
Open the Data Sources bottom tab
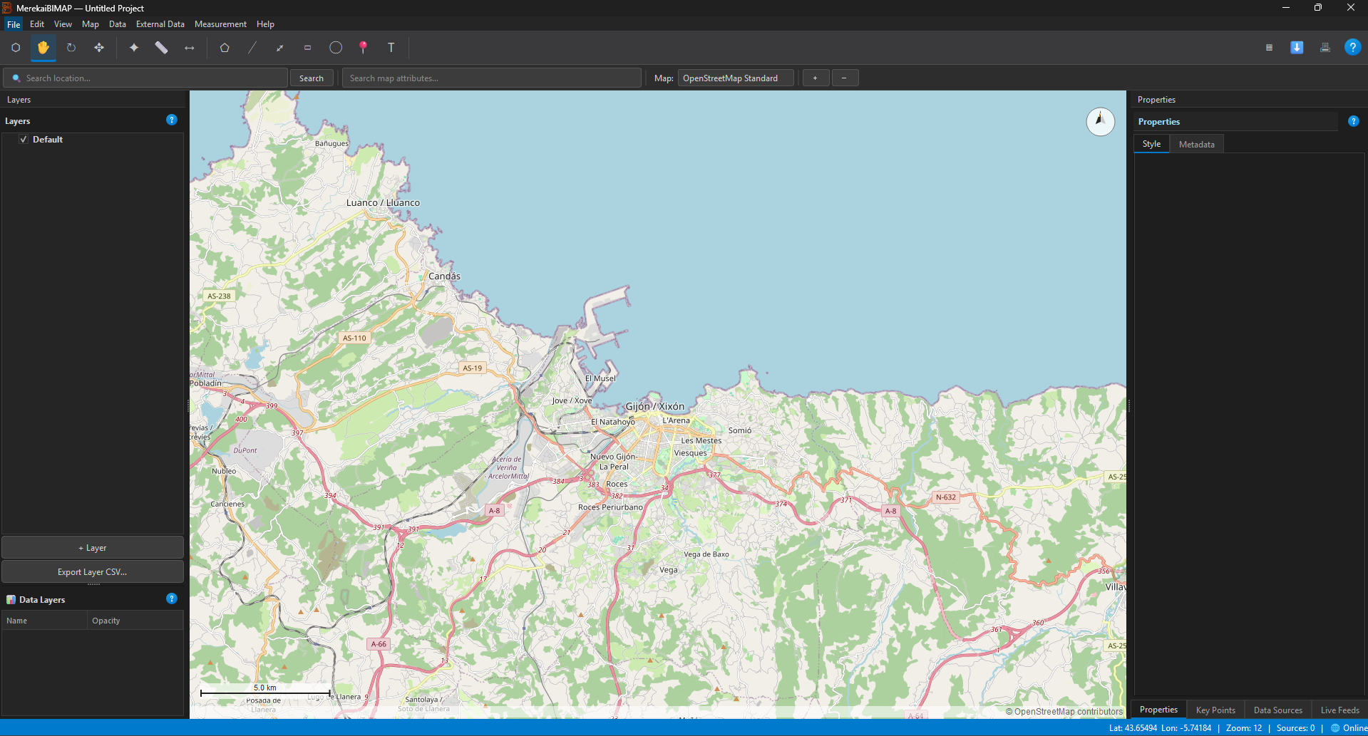[x=1277, y=710]
